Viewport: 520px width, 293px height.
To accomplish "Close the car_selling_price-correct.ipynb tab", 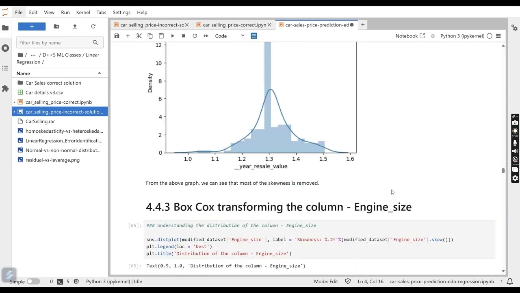I will pyautogui.click(x=269, y=25).
